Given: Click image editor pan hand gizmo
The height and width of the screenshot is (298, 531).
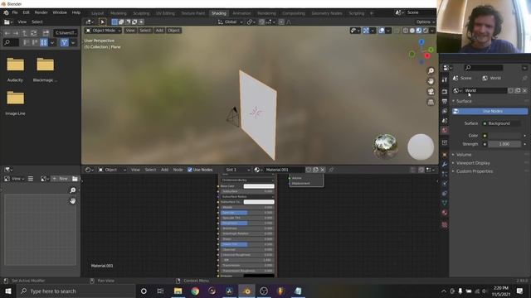Looking at the screenshot, I should coord(72,200).
